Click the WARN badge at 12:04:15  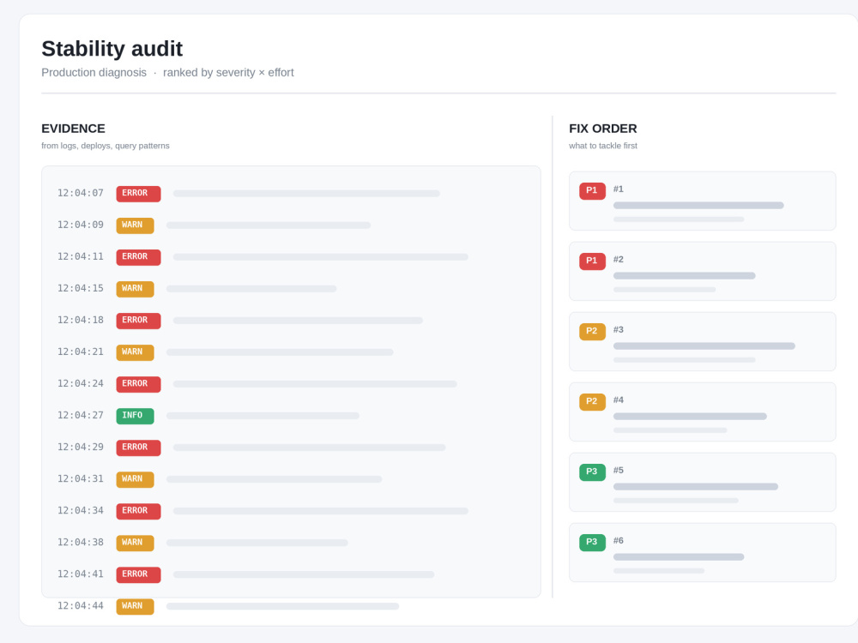coord(135,289)
